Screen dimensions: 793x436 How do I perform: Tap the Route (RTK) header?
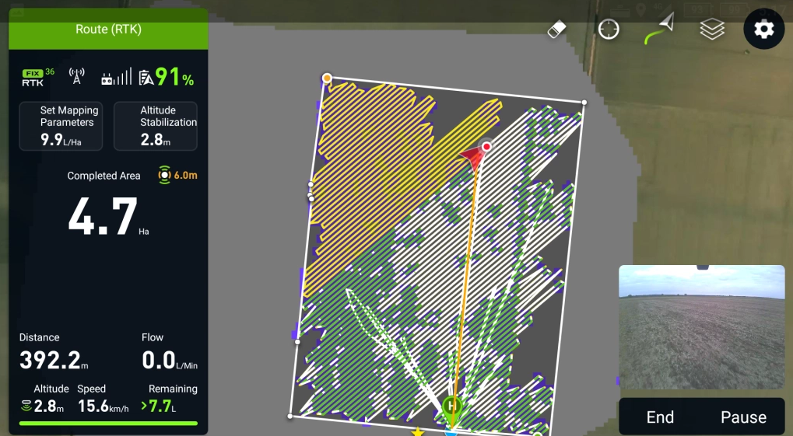(x=108, y=30)
